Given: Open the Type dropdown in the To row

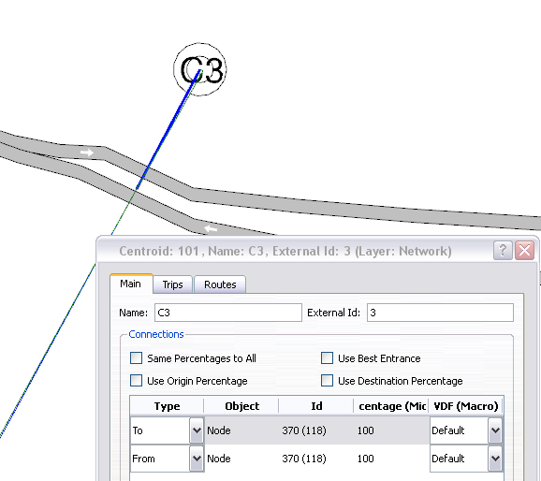Looking at the screenshot, I should [197, 430].
